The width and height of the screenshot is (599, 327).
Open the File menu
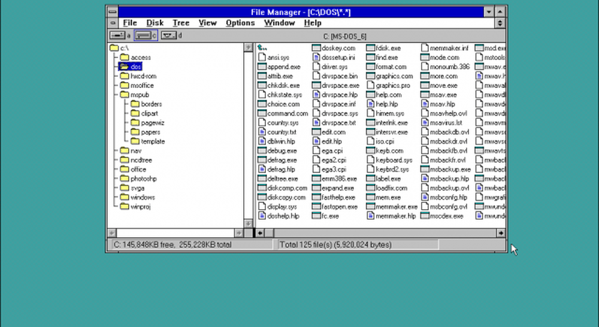click(130, 23)
